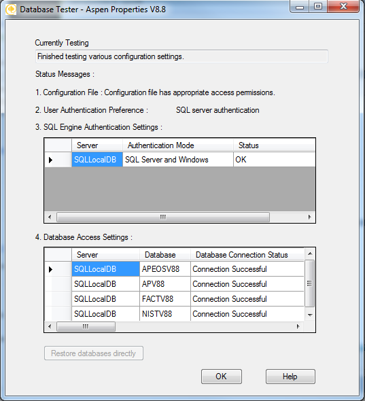Click the Currently Testing status field
365x401 pixels.
click(x=181, y=56)
